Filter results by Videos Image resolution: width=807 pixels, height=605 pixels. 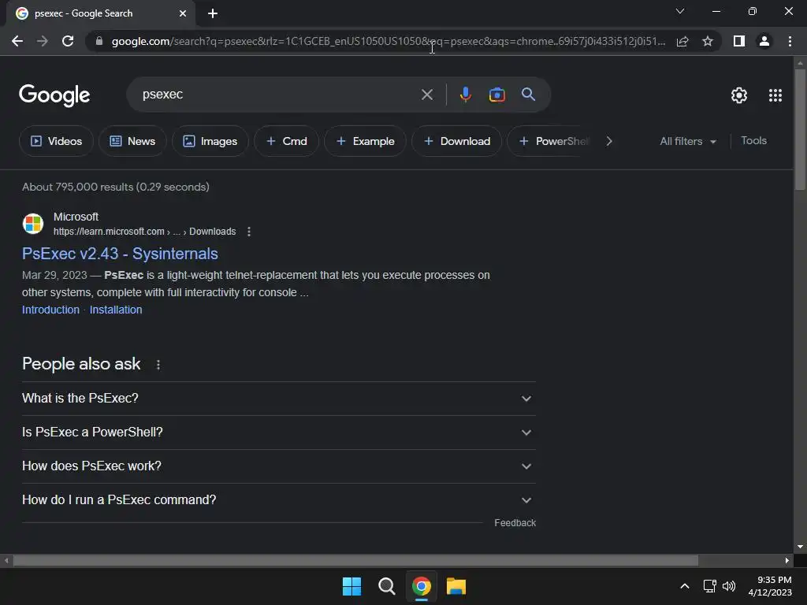(x=56, y=141)
